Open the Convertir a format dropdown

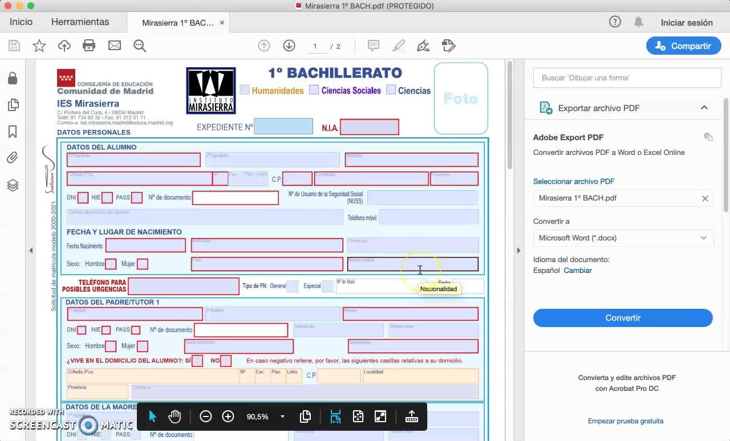623,238
